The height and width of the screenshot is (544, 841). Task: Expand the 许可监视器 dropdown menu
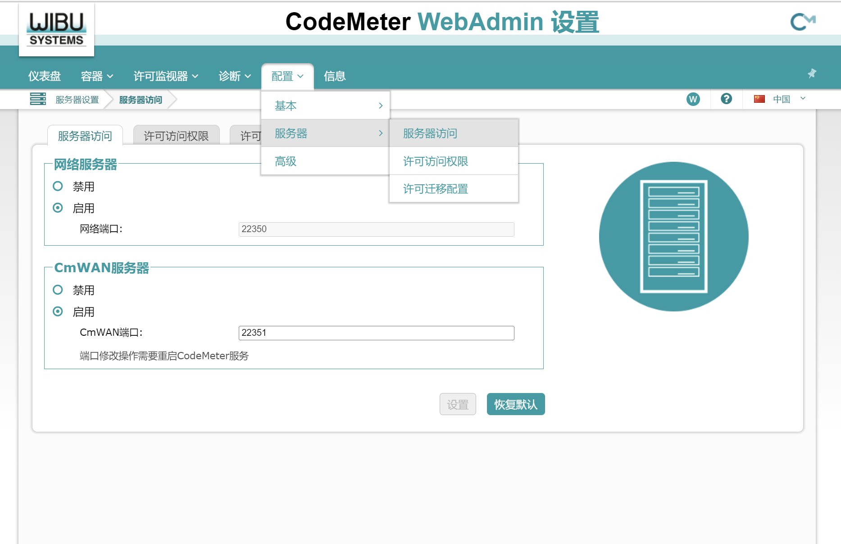(165, 76)
